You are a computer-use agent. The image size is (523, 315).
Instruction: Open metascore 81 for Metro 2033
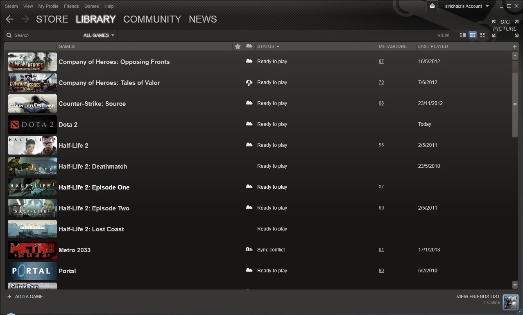[381, 250]
